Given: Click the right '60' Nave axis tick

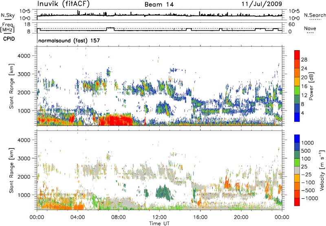Looking at the screenshot, I should coord(292,24).
